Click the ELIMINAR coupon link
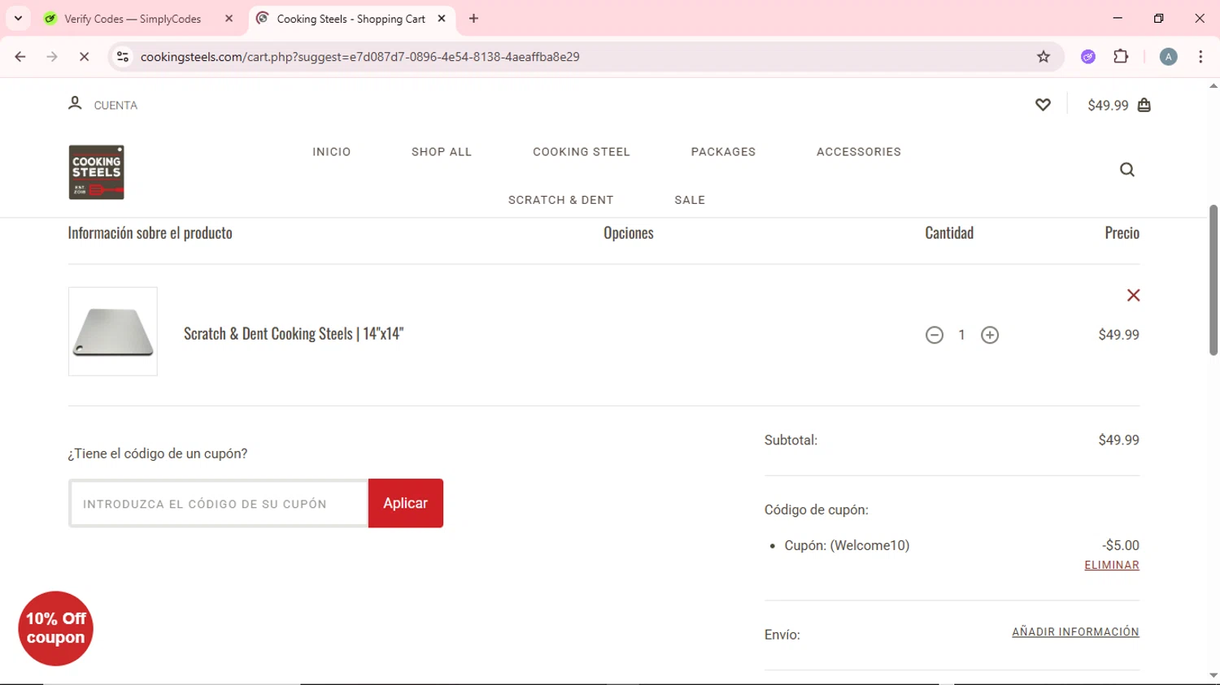The height and width of the screenshot is (685, 1220). coord(1112,566)
